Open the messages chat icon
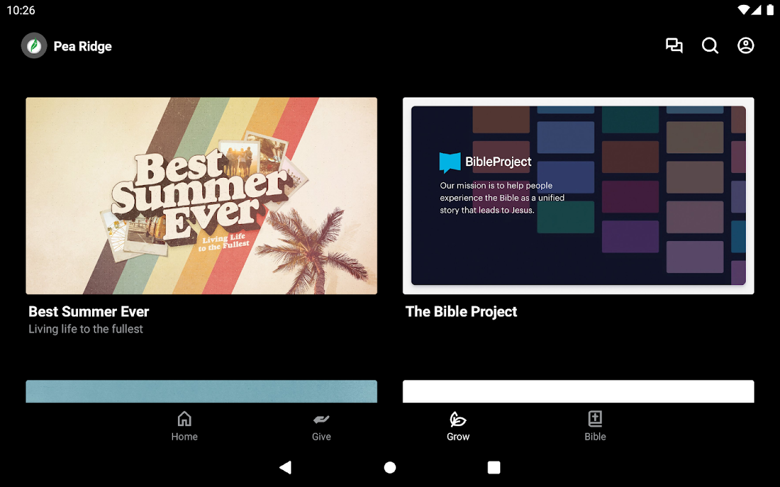This screenshot has height=487, width=780. tap(674, 46)
